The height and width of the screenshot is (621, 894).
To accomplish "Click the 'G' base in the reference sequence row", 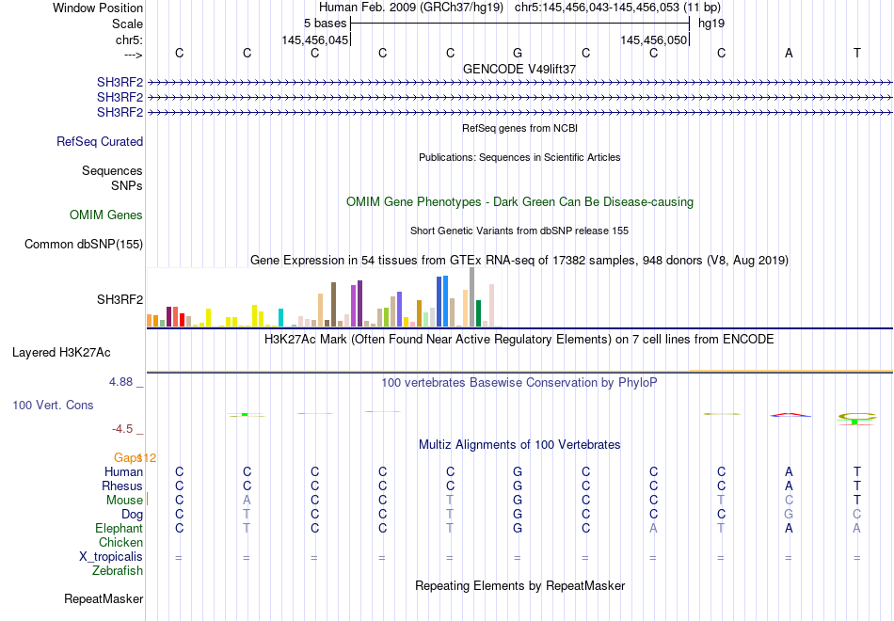I will [518, 53].
